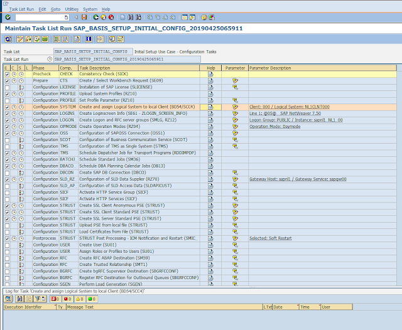Click the Details magnifier icon in log toolbar
402x330 pixels.
[x=8, y=299]
